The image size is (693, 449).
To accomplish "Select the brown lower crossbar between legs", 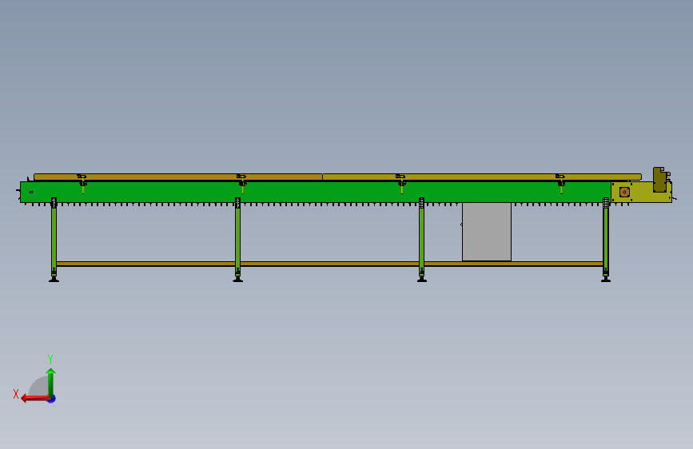I will [329, 264].
